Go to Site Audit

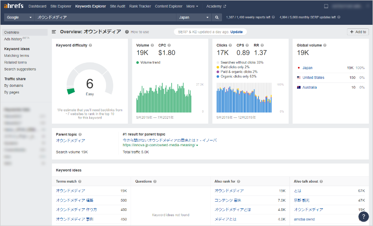tap(118, 6)
